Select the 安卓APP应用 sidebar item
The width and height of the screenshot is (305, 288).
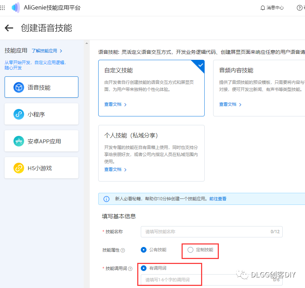[41, 141]
